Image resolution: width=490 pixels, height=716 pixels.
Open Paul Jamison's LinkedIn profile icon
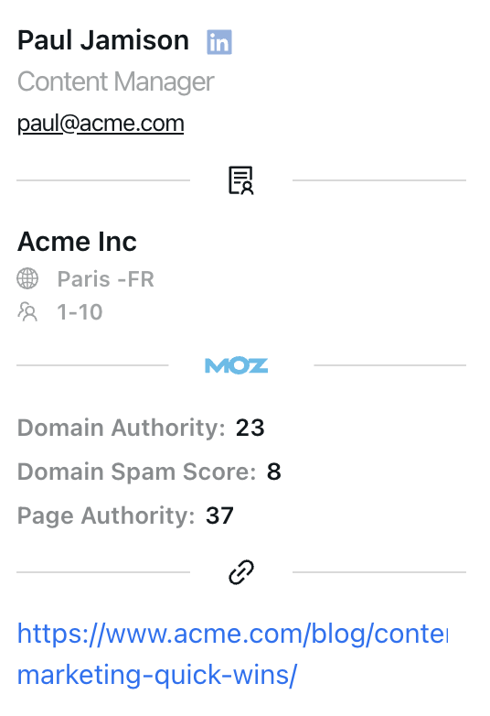click(x=219, y=42)
